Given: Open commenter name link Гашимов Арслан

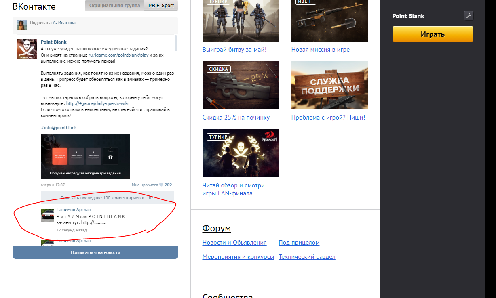Looking at the screenshot, I should (74, 210).
